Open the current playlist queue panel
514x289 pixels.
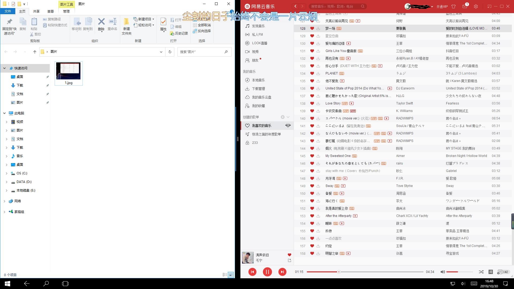point(500,272)
